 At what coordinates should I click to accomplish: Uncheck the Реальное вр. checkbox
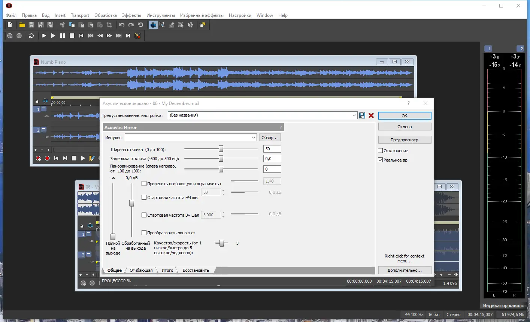[x=381, y=160]
